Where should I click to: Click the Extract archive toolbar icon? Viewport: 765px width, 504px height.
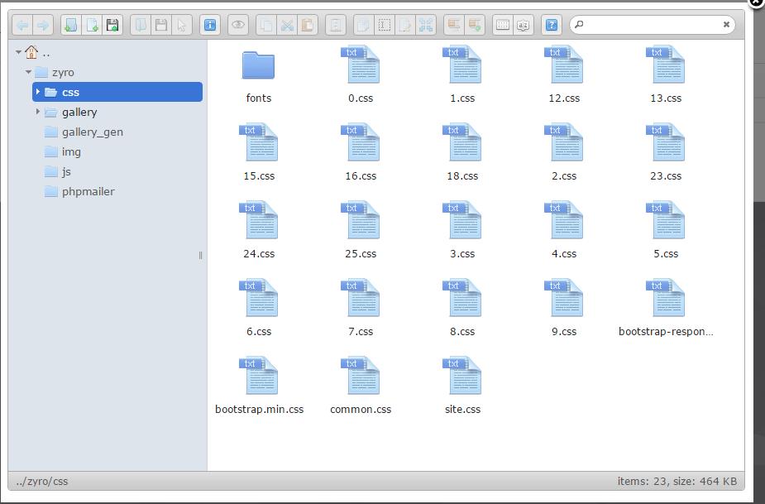click(454, 25)
